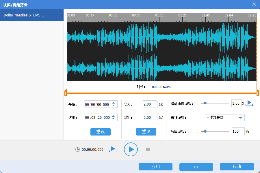Increase the end time with the up arrow
This screenshot has width=260, height=173.
[x=114, y=116]
